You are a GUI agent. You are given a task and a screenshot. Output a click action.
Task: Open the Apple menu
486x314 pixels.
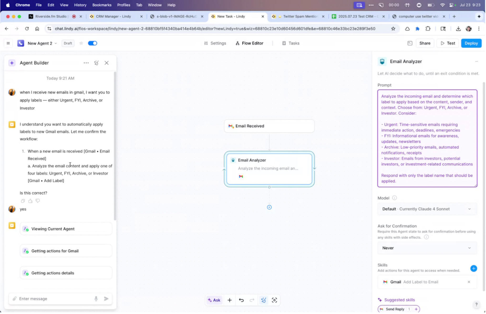point(8,5)
